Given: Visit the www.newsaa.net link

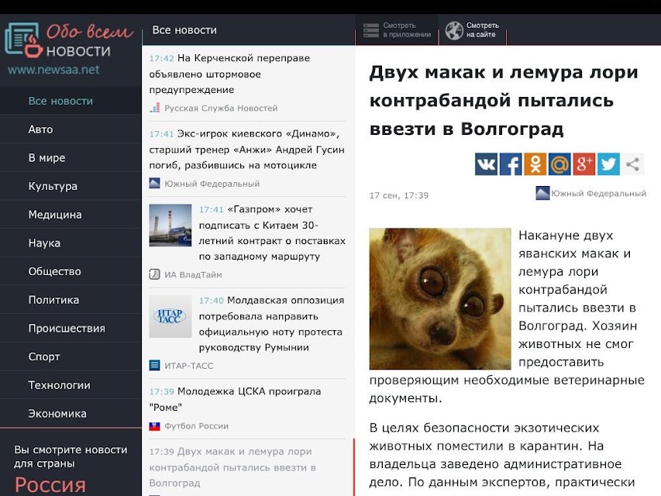Looking at the screenshot, I should (53, 70).
